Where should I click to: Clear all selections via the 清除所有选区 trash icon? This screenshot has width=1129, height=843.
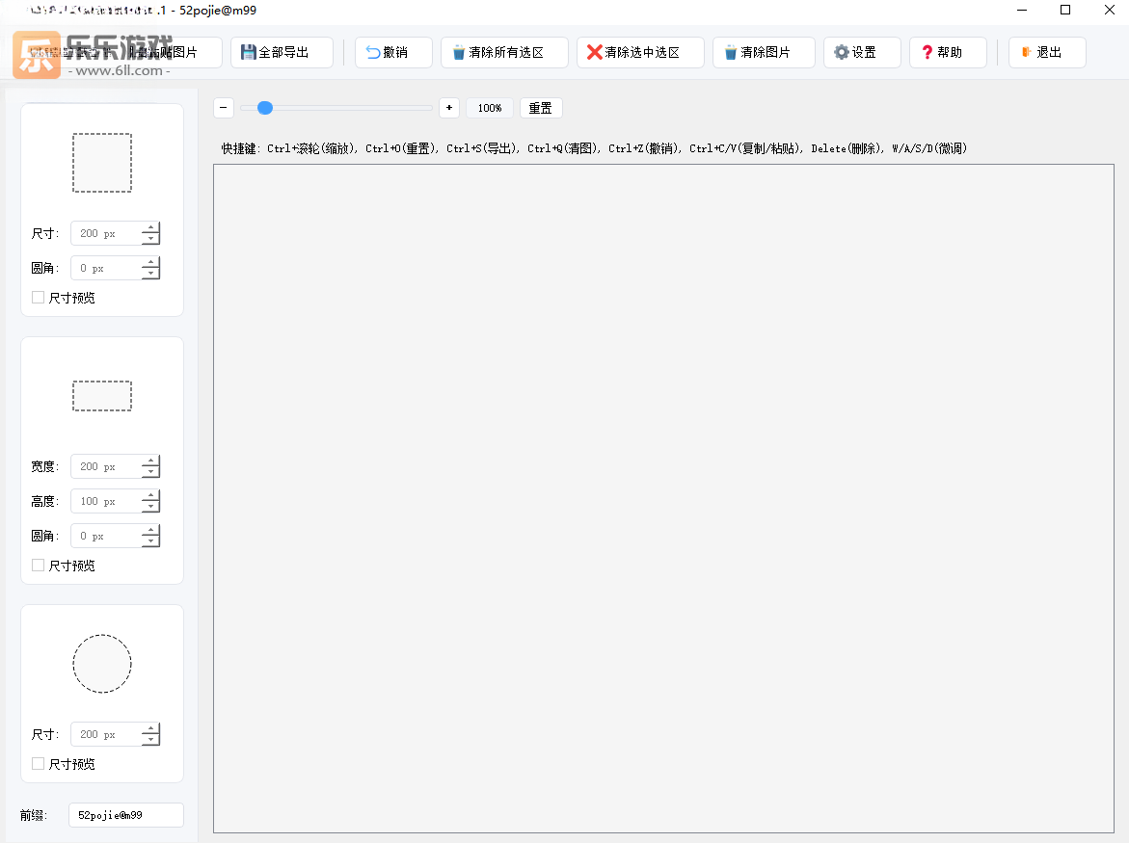tap(459, 53)
